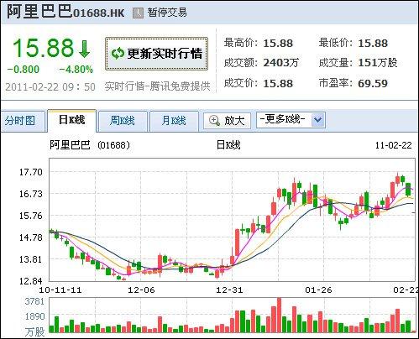Image resolution: width=419 pixels, height=339 pixels.
Task: Click the magnifier icon on 放大
Action: point(214,121)
